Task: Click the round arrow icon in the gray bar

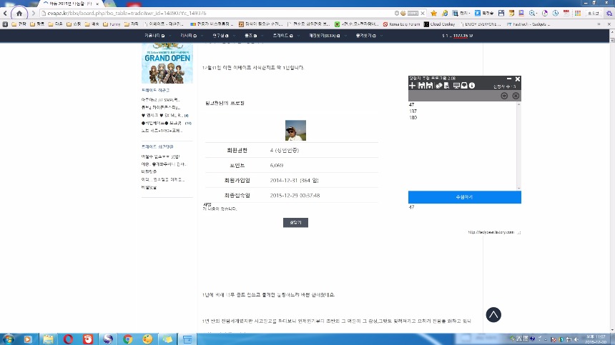Action: click(504, 96)
